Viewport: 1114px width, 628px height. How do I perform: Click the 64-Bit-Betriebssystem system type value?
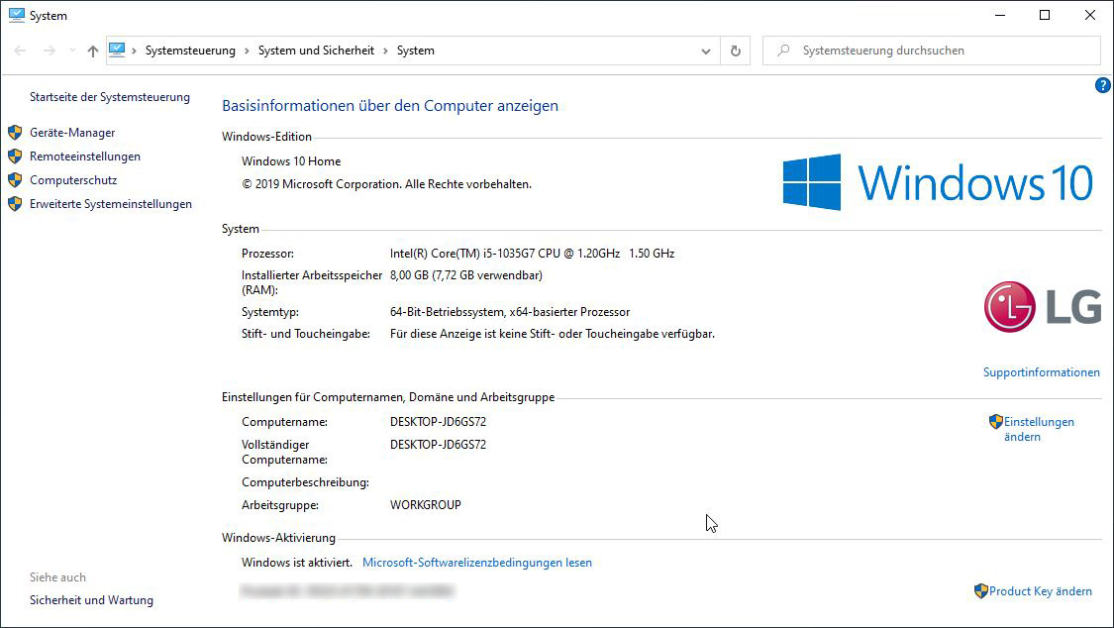(509, 312)
